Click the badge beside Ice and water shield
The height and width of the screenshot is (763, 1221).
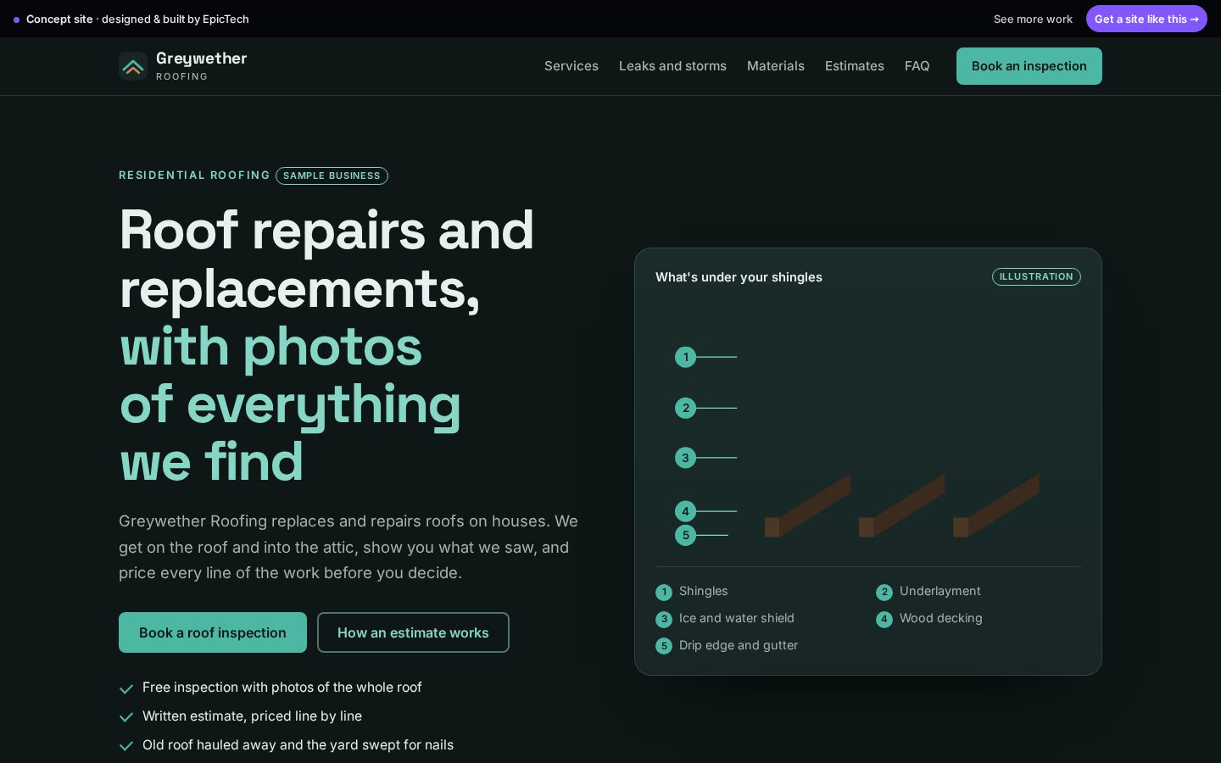tap(664, 619)
